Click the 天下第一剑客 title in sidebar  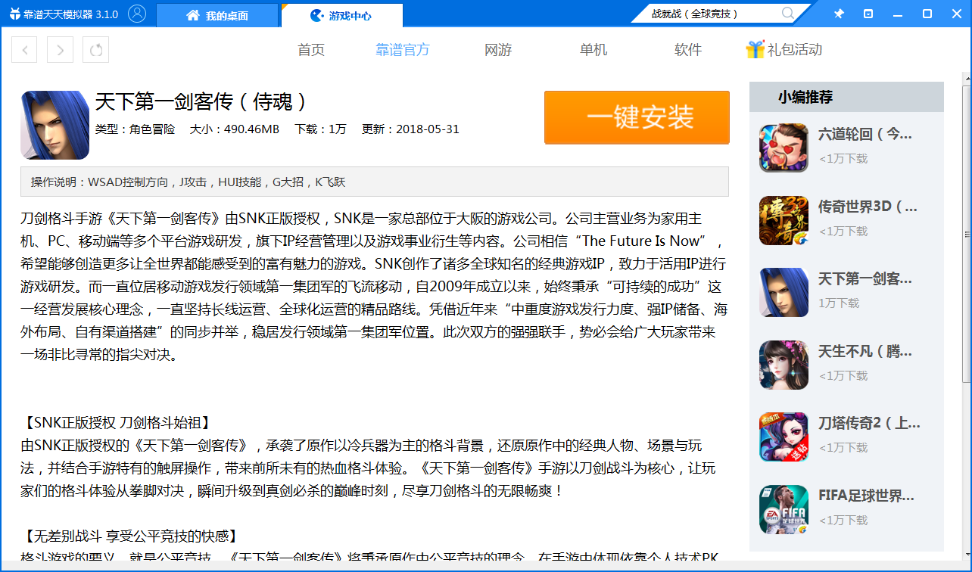click(x=865, y=279)
